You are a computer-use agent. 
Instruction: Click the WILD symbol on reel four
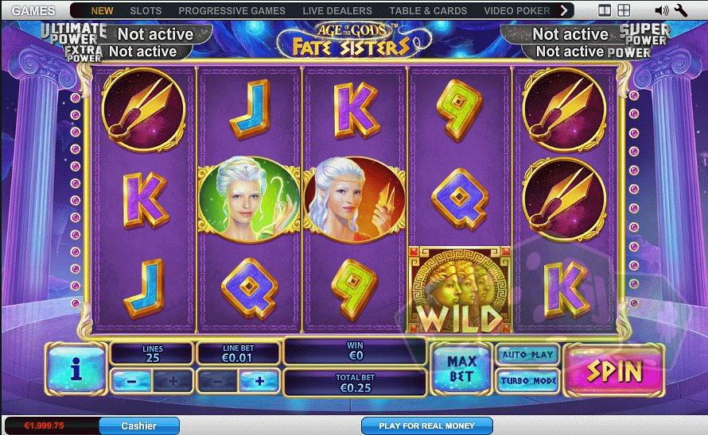[x=459, y=291]
